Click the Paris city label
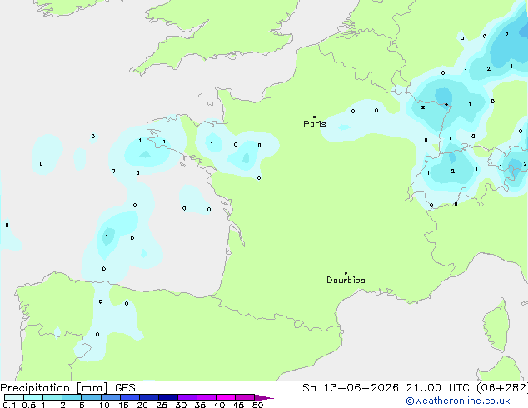Screen dimensions: 528x408 pos(315,124)
